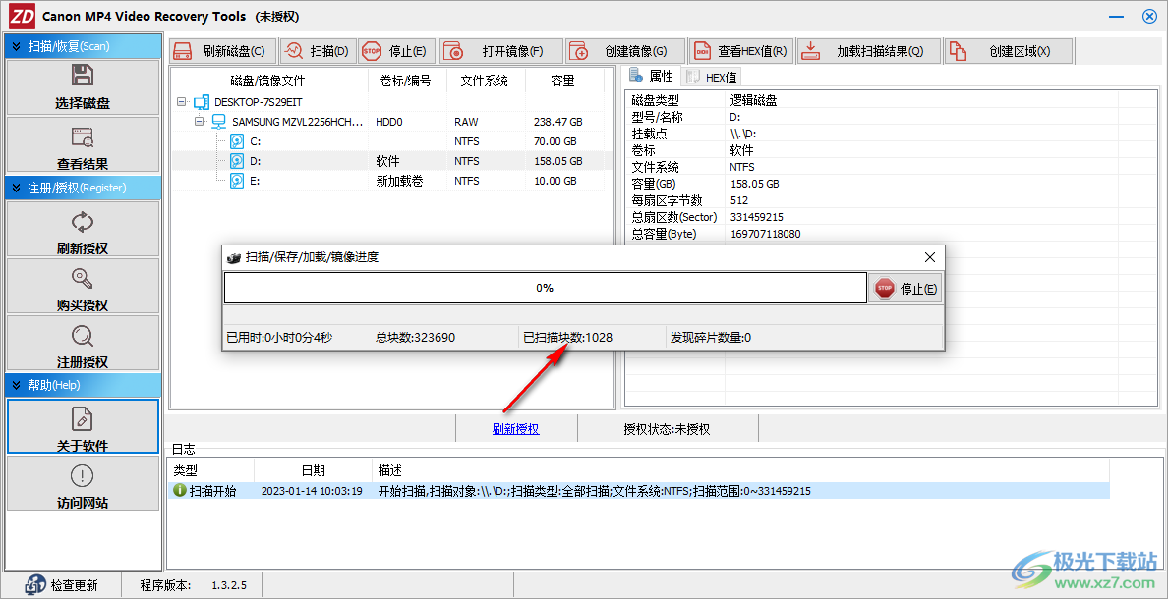The image size is (1168, 599).
Task: Click the 新加载卷 volume label cell
Action: (x=399, y=181)
